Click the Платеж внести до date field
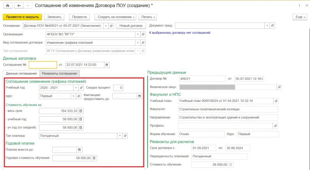Image resolution: width=310 pixels, height=170 pixels. click(x=65, y=150)
